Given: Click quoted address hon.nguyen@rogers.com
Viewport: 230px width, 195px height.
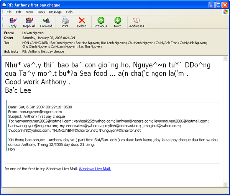Looking at the screenshot, I should pyautogui.click(x=41, y=112).
